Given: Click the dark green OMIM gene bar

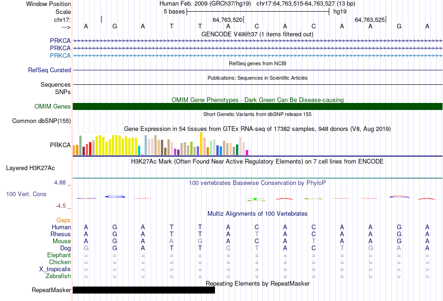Looking at the screenshot, I should (257, 106).
